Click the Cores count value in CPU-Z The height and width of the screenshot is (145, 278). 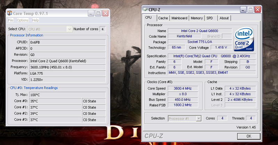coord(222,118)
